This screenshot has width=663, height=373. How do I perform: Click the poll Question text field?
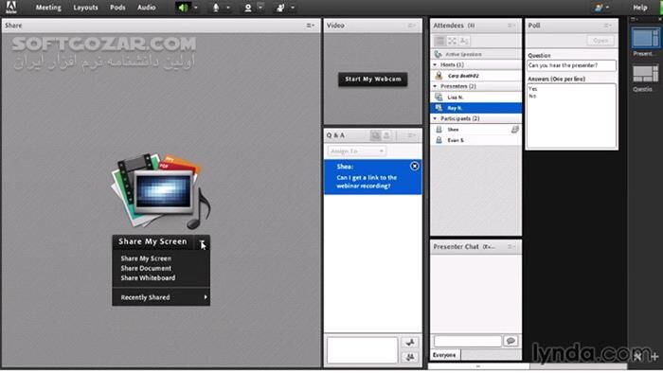click(x=571, y=65)
